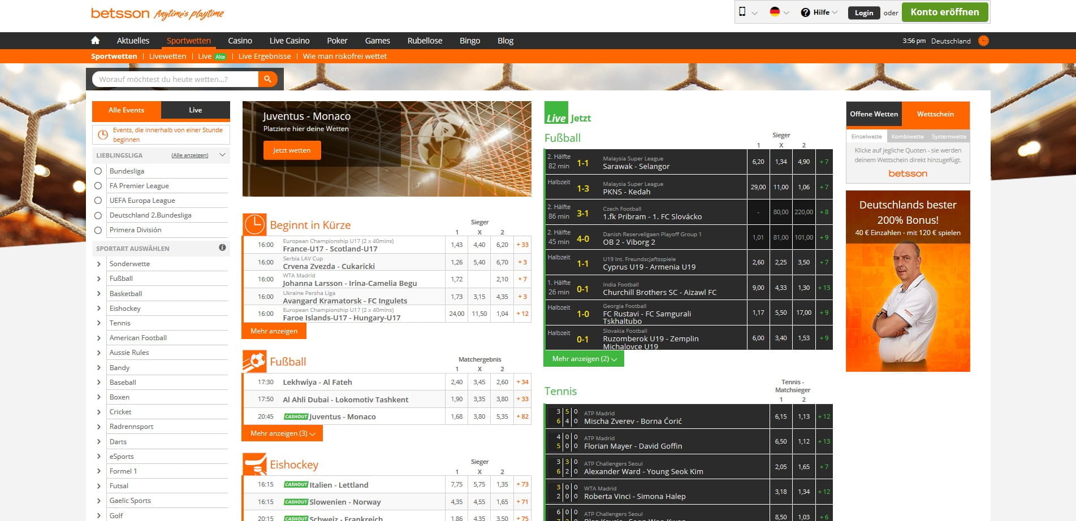The width and height of the screenshot is (1076, 521).
Task: Select Deutschland 2.Bundesliga radio button
Action: (x=98, y=215)
